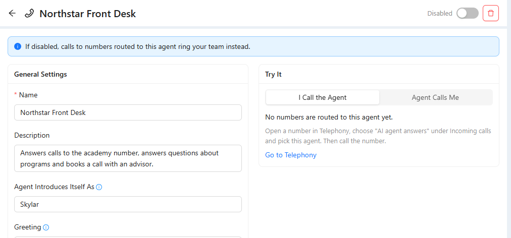Click the Greeting field label
Viewport: 511px width, 238px height.
28,227
